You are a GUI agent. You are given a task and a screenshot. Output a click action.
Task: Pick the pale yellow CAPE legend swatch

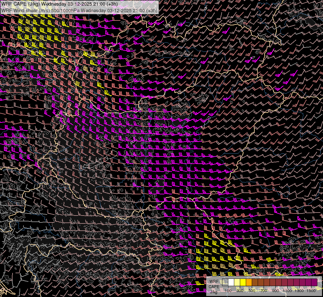237,282
